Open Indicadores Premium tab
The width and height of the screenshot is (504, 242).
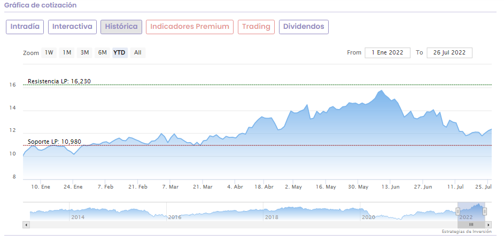[190, 27]
